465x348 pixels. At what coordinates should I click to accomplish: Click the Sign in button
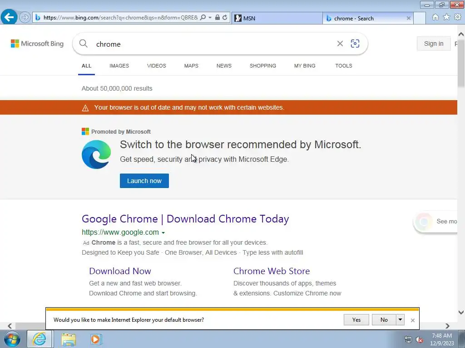pos(434,44)
